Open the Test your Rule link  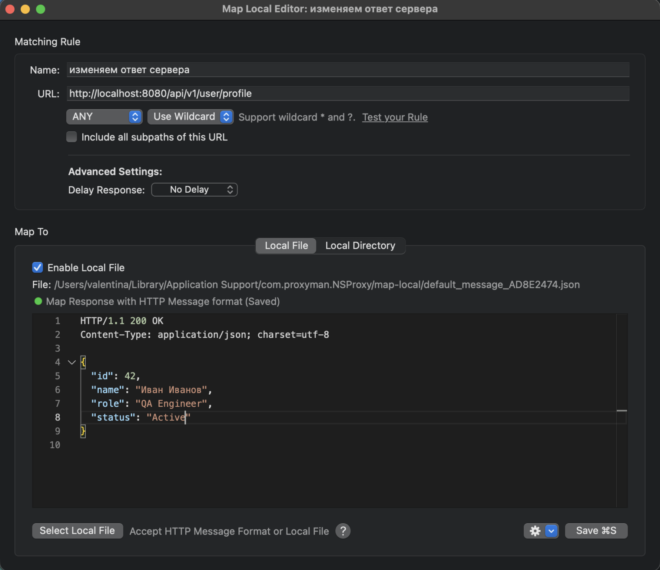[395, 117]
